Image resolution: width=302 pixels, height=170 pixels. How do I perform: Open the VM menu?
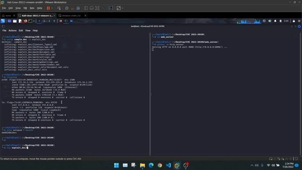[x=25, y=8]
